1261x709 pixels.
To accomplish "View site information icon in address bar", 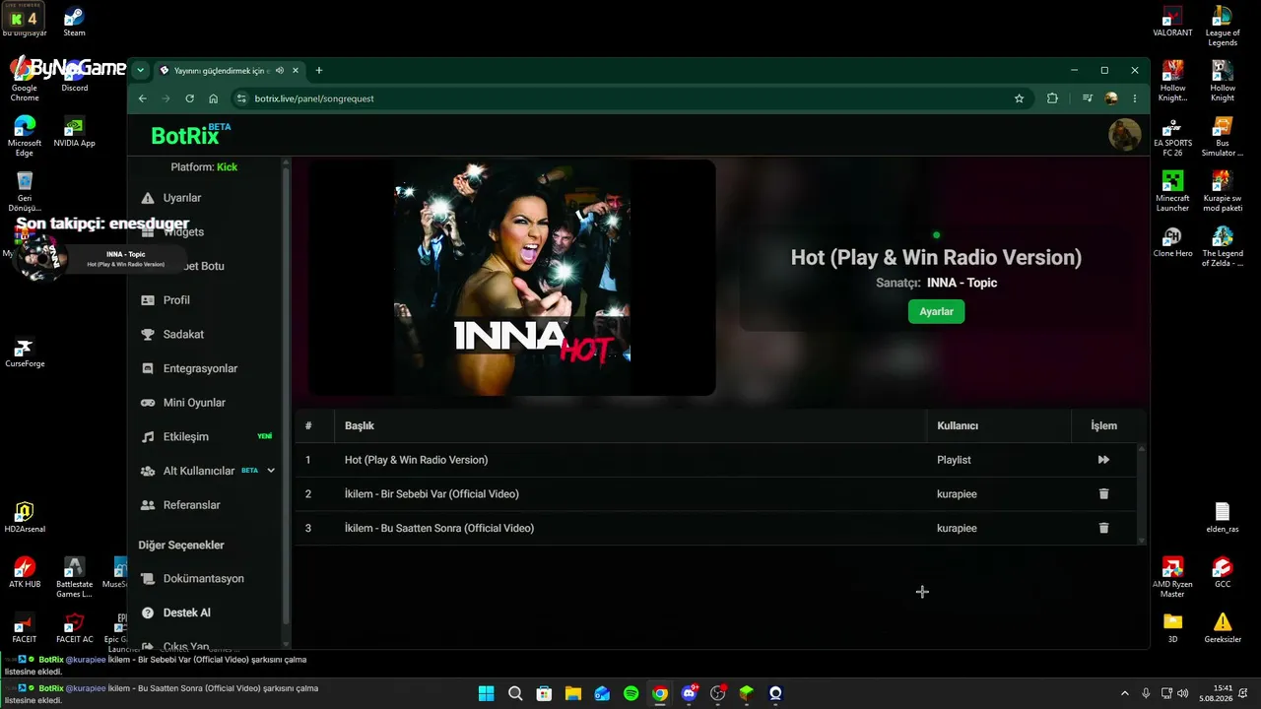I will pos(241,98).
